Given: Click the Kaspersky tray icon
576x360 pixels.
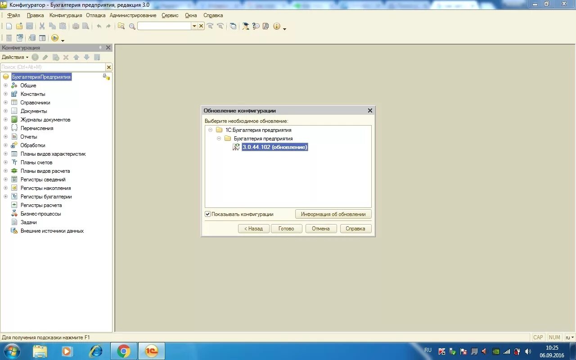Looking at the screenshot, I should click(442, 351).
